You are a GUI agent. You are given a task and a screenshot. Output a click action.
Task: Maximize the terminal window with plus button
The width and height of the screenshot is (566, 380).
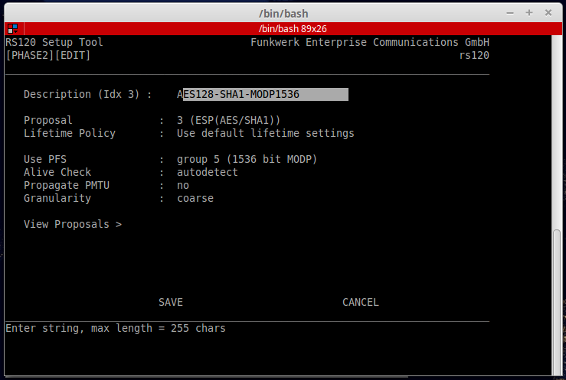coord(528,13)
